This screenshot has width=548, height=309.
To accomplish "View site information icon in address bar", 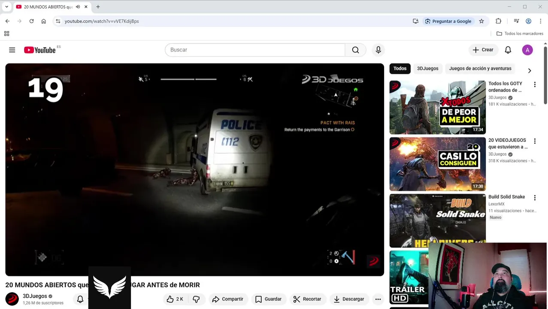I will coord(58,21).
